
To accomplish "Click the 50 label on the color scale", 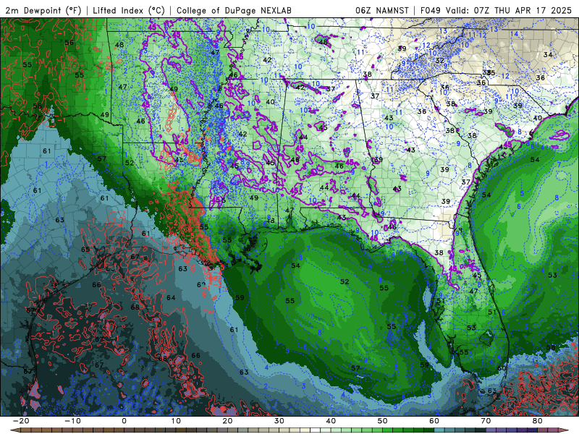I will [x=383, y=421].
